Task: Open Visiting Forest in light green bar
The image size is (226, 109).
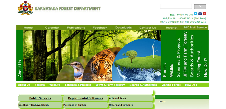Action: click(171, 85)
